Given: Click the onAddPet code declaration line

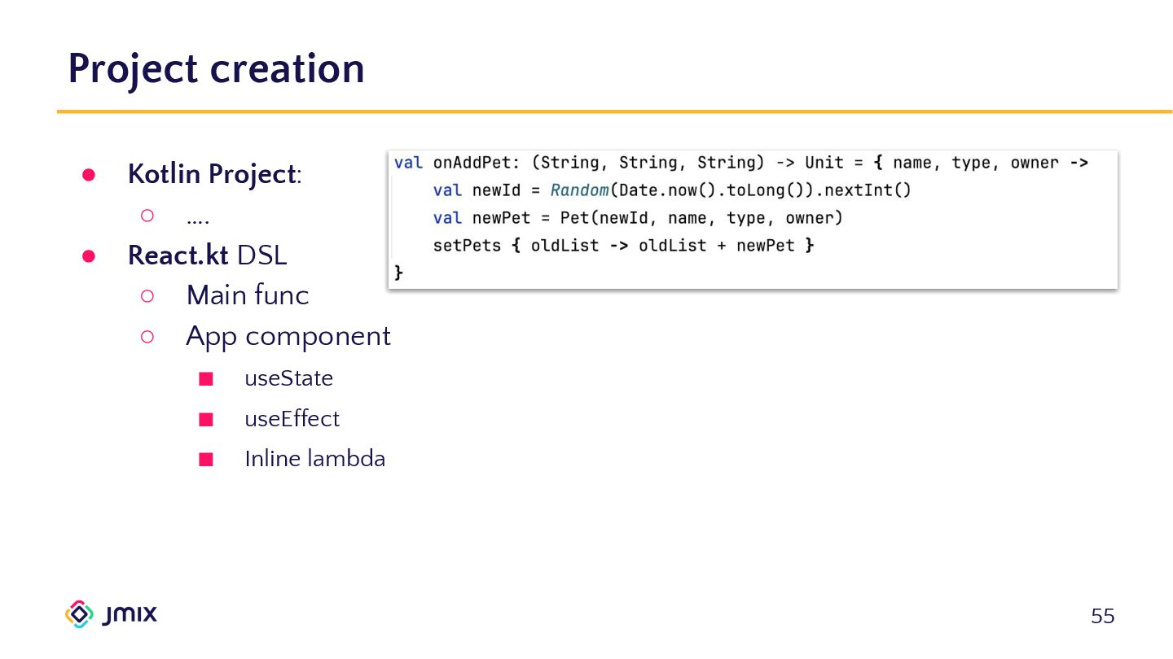Looking at the screenshot, I should 740,163.
